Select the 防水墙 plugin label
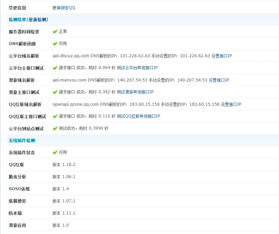 pos(15,213)
